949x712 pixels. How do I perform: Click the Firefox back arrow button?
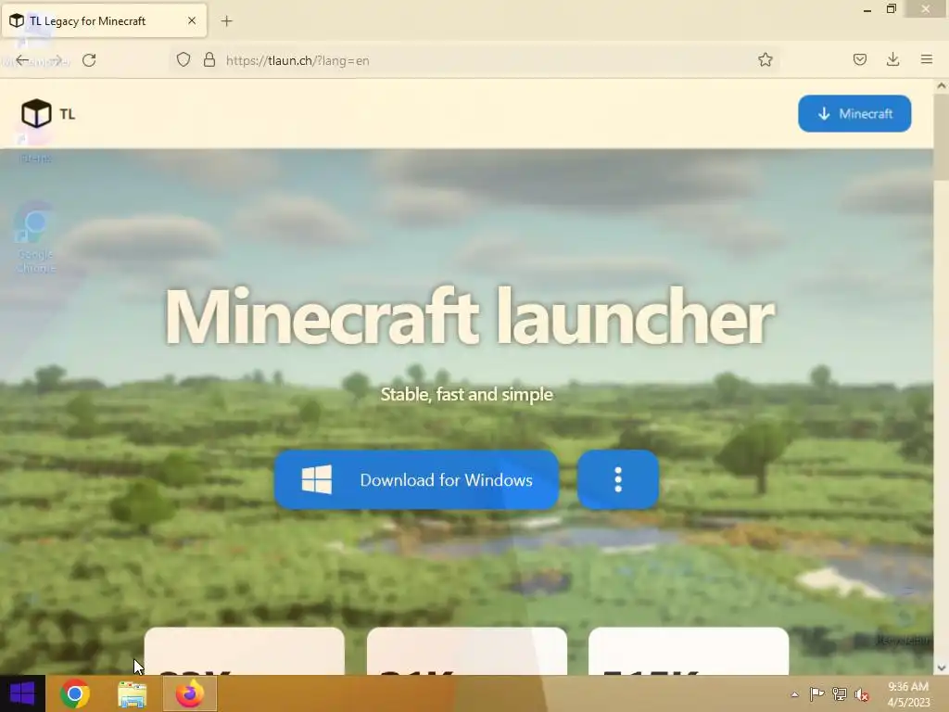click(x=22, y=60)
